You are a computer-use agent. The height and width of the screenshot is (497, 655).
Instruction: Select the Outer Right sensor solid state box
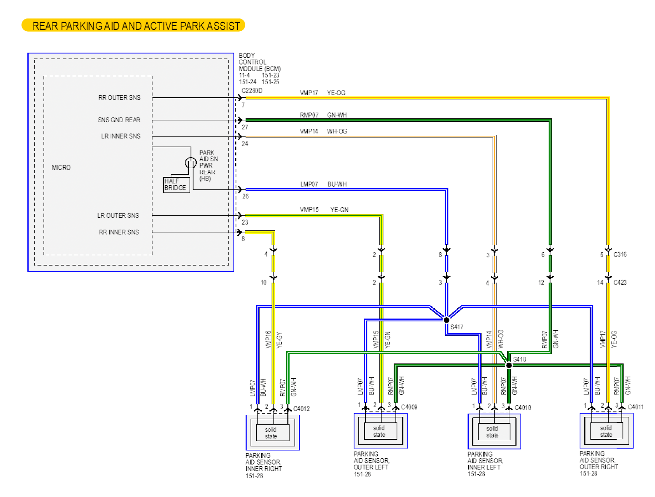click(x=606, y=431)
